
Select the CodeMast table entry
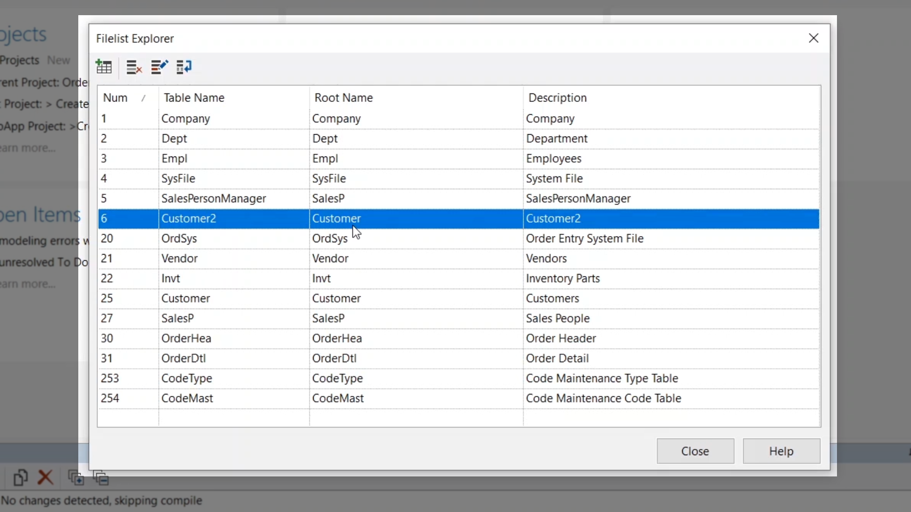pyautogui.click(x=187, y=398)
